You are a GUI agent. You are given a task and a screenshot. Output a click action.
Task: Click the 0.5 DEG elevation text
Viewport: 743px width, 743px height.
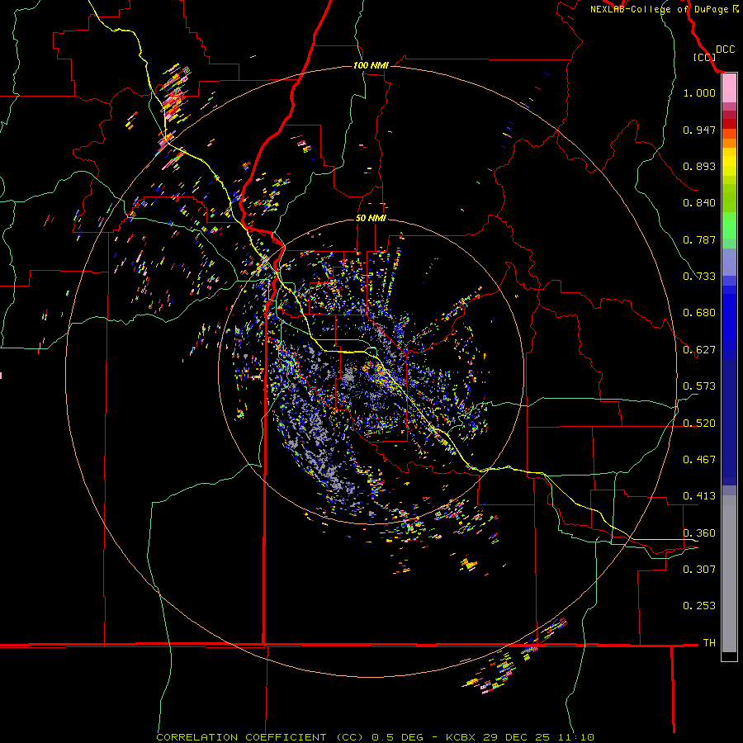[397, 737]
